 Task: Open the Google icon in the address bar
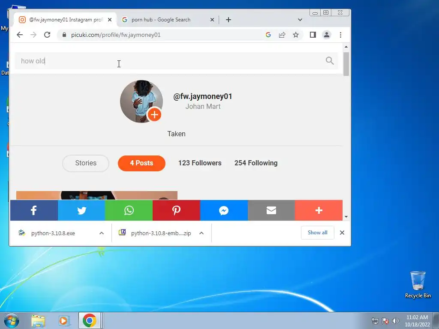coord(268,35)
